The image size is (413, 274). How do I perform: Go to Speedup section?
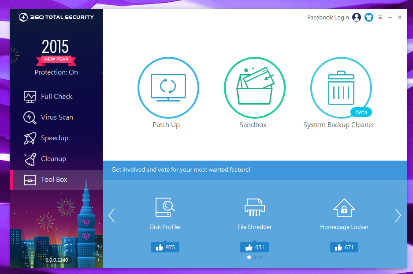coord(56,138)
